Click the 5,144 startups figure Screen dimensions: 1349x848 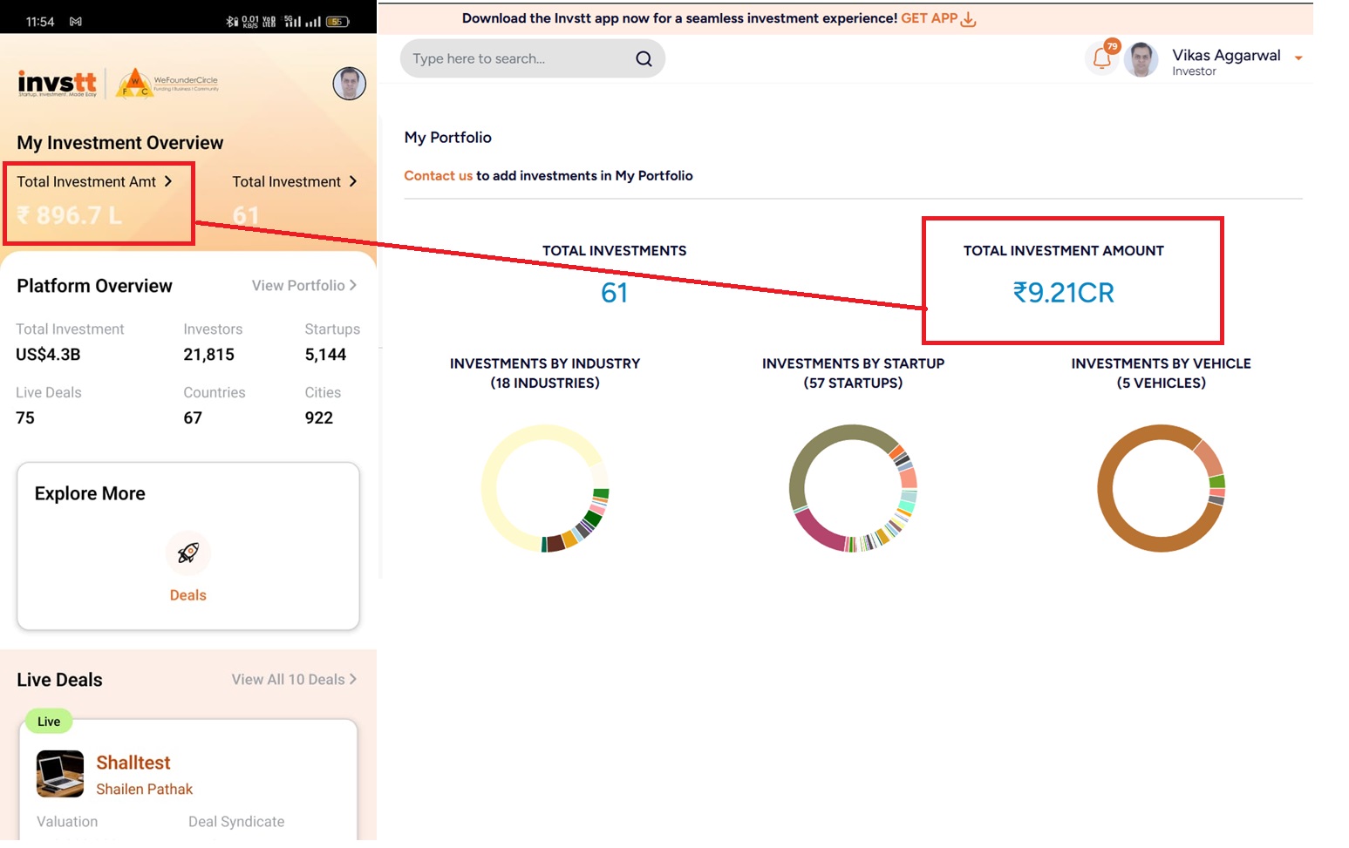pos(325,355)
